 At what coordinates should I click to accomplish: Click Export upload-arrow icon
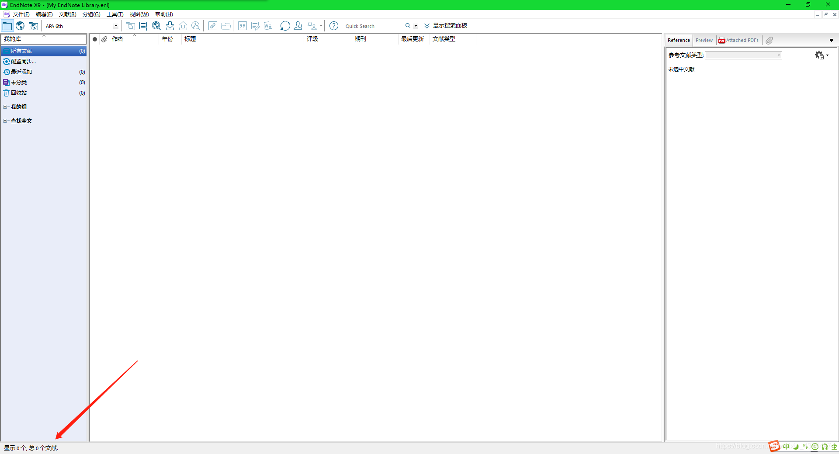point(183,26)
